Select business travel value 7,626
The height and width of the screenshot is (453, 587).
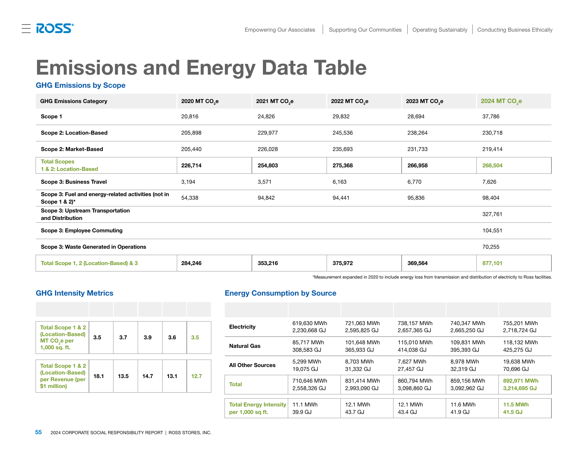(x=489, y=182)
